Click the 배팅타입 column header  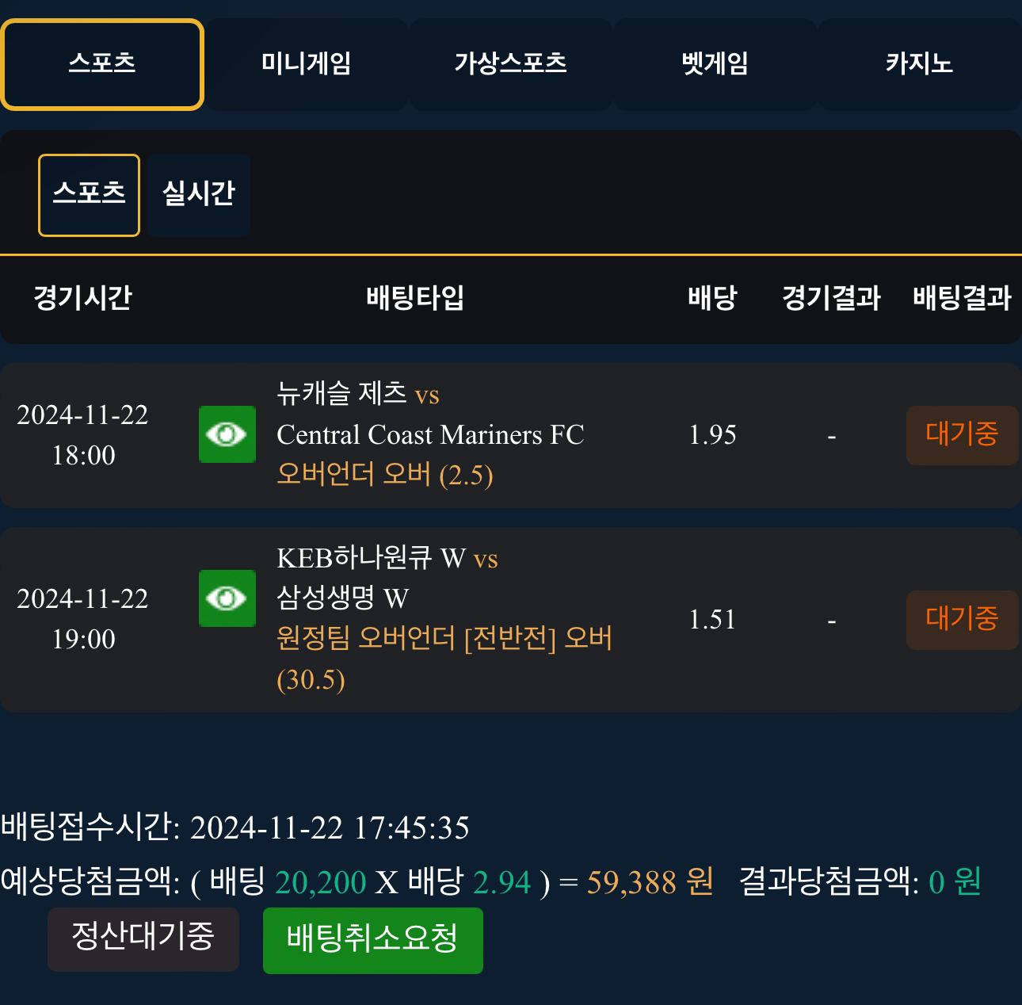click(415, 299)
